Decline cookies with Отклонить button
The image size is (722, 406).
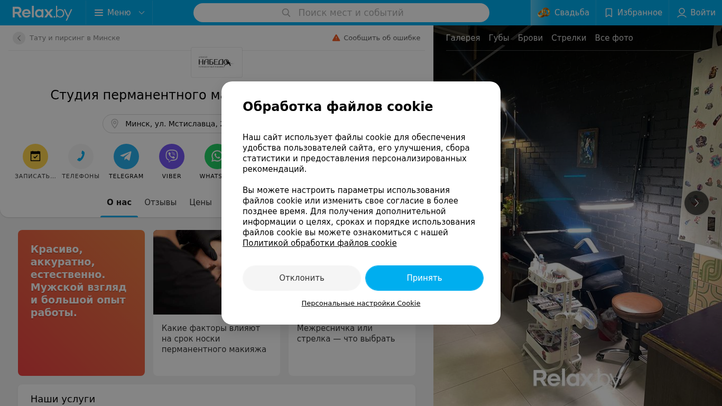tap(302, 278)
